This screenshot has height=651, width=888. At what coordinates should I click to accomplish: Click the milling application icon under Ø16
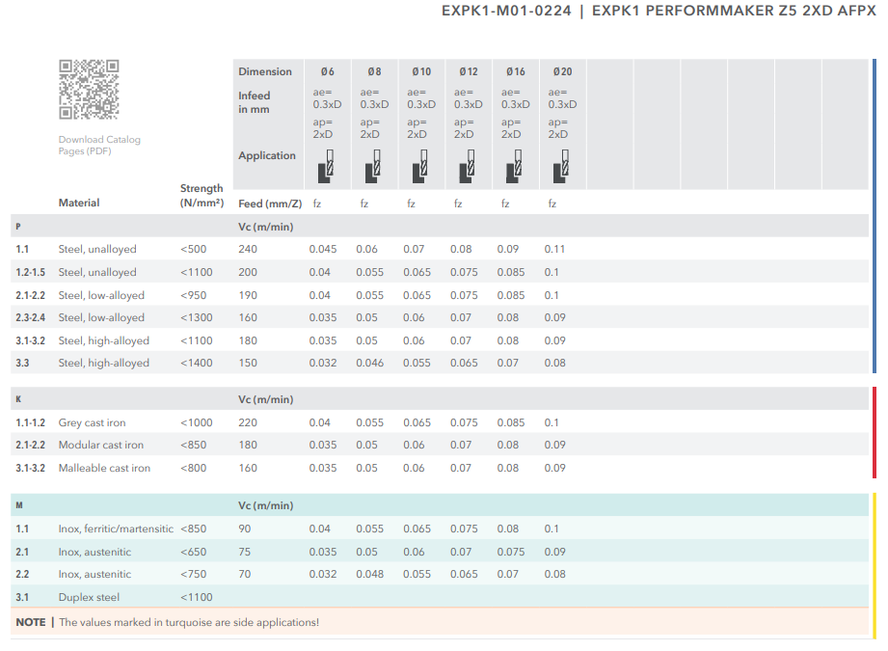(x=515, y=167)
